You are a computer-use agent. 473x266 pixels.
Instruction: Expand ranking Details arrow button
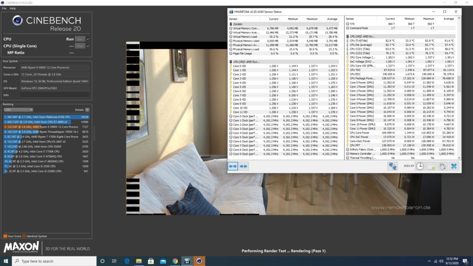pyautogui.click(x=87, y=110)
